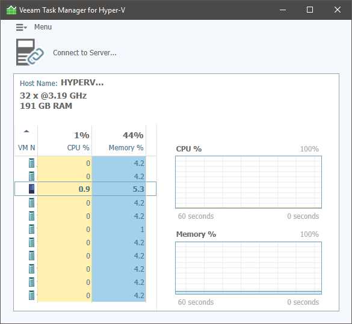Click the Menu label

click(x=43, y=27)
